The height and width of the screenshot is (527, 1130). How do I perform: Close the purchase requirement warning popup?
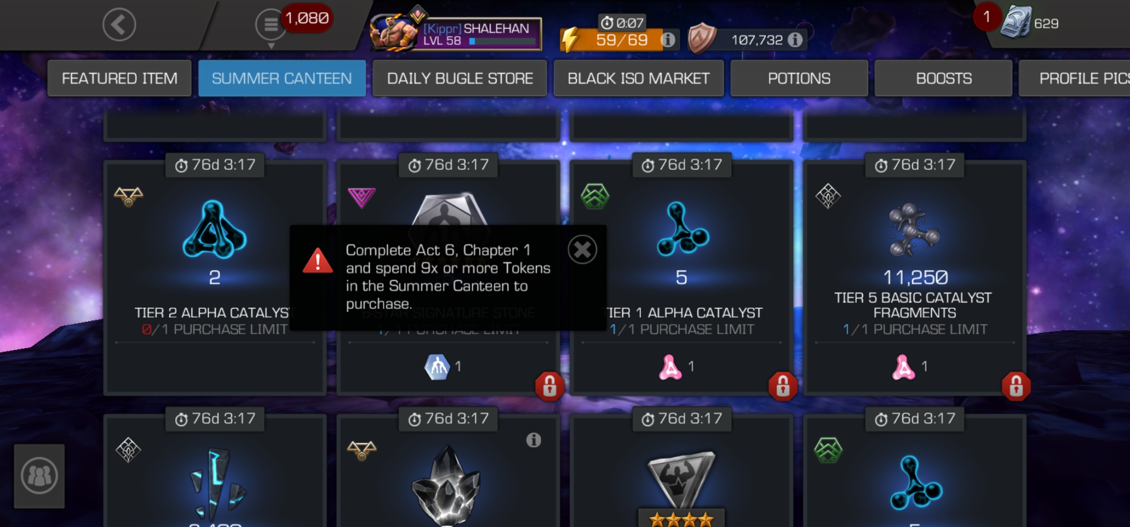pos(582,250)
